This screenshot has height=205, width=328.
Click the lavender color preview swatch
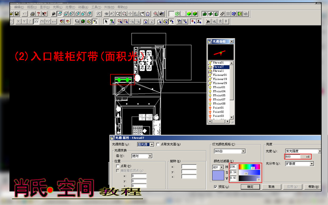[218, 175]
